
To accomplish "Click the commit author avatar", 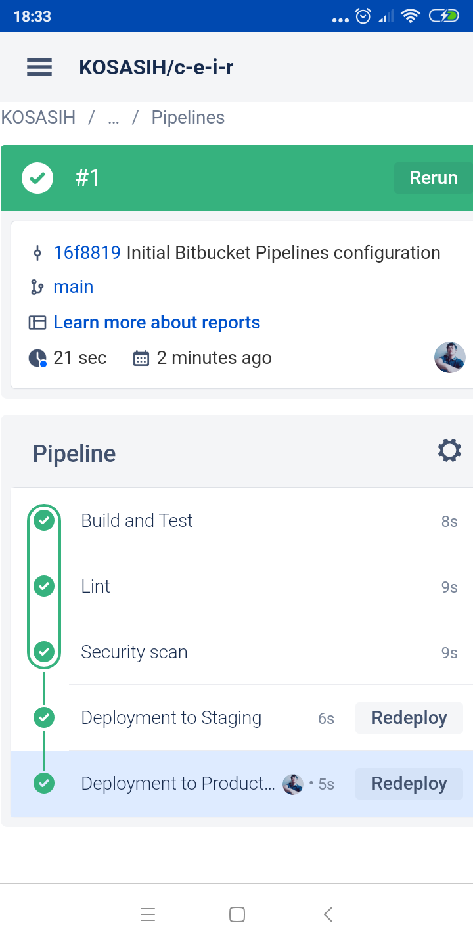I will pyautogui.click(x=449, y=358).
